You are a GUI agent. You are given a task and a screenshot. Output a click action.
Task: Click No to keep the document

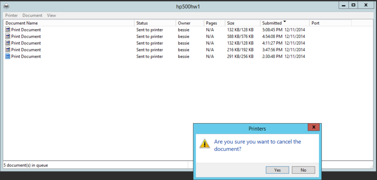(303, 170)
